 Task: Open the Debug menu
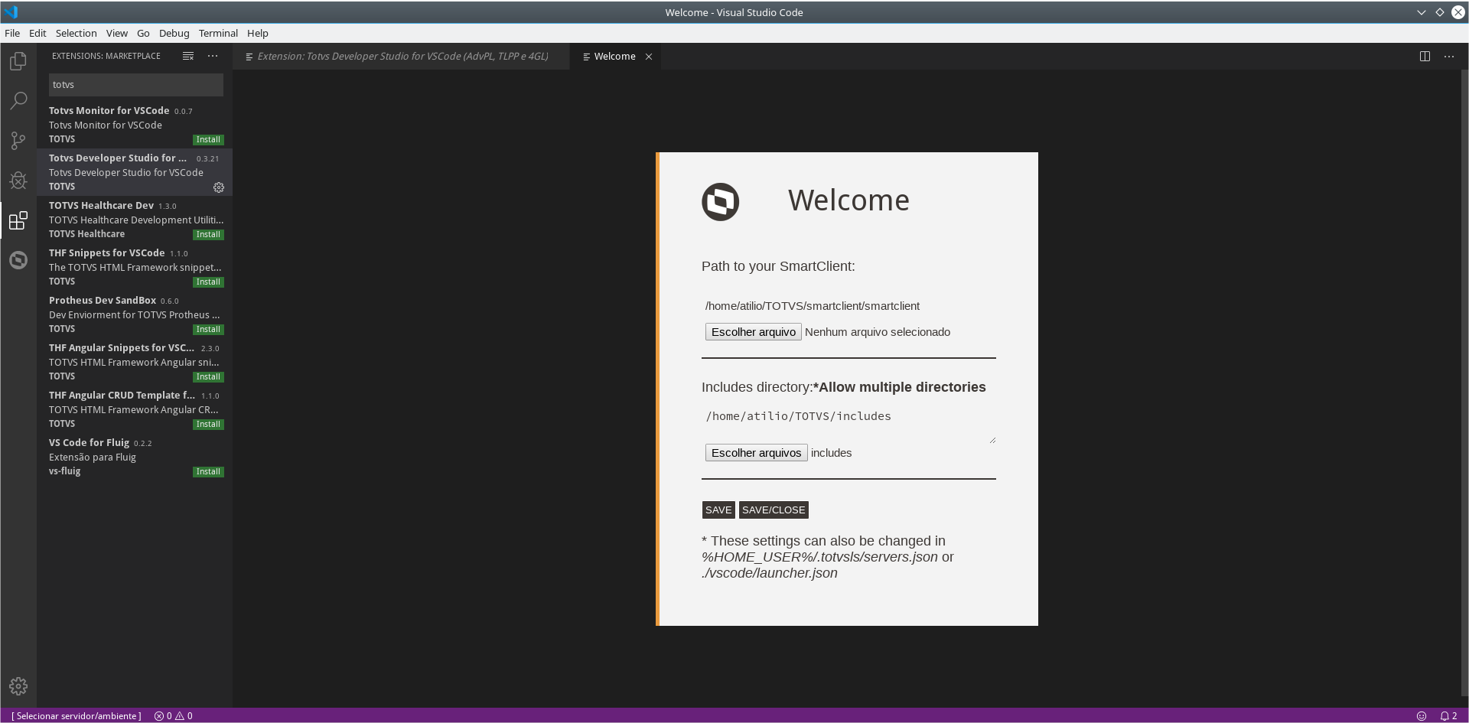click(174, 33)
